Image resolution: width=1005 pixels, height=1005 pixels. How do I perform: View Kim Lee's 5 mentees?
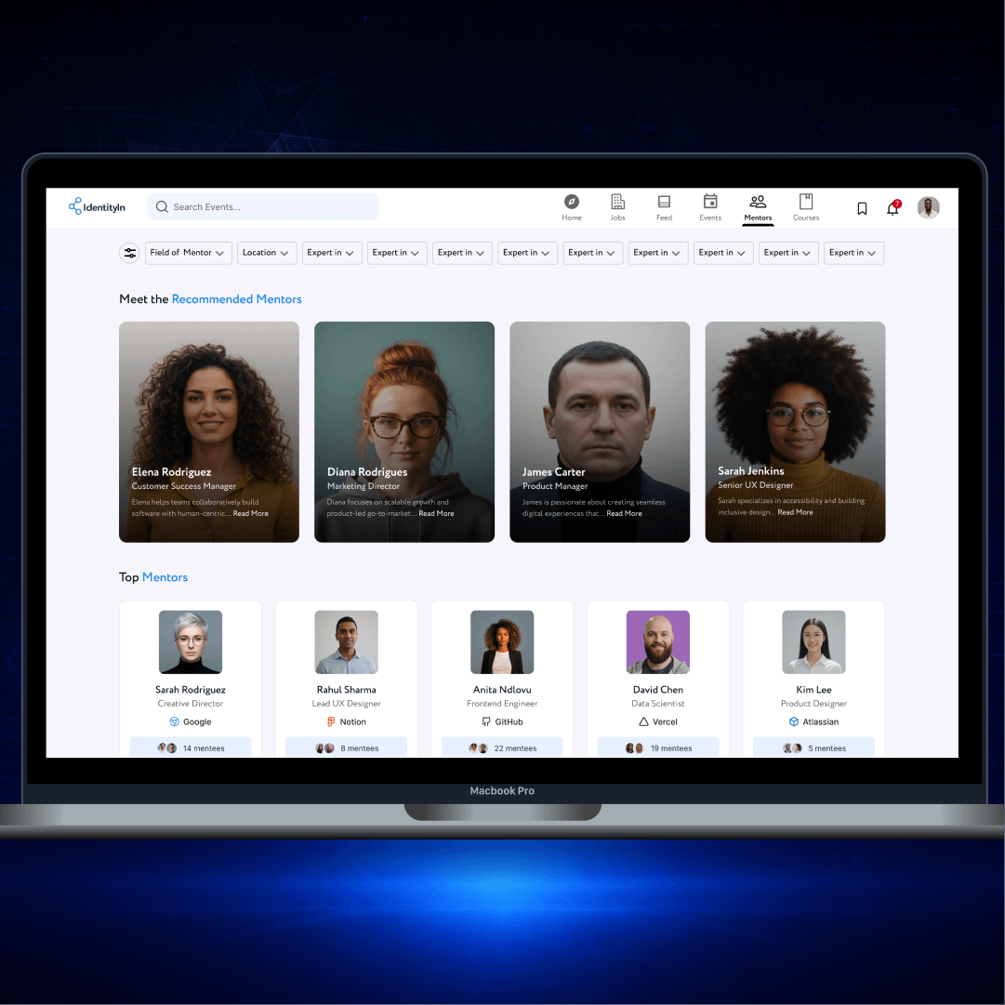(x=813, y=747)
